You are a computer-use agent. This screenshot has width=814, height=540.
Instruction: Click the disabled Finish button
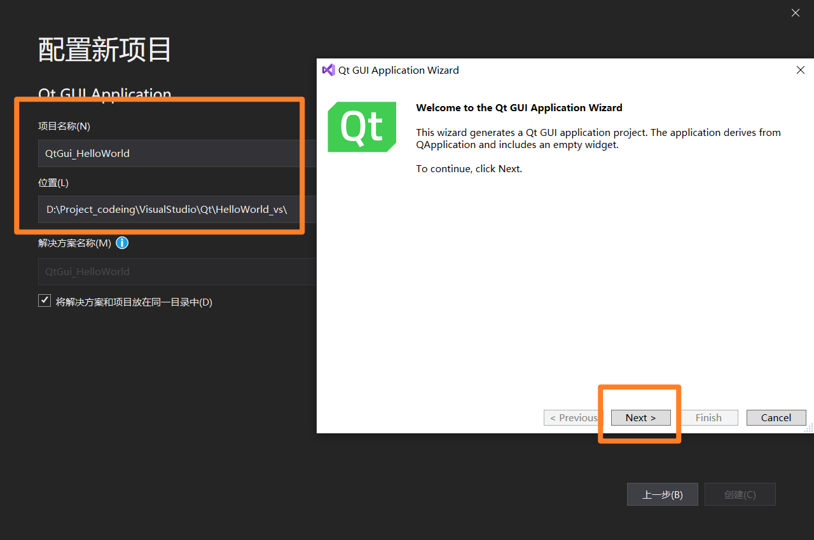point(708,417)
